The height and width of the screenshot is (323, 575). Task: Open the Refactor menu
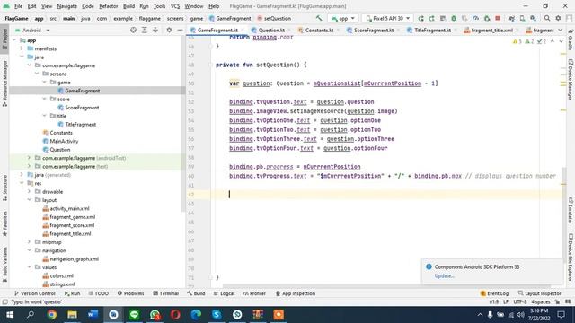pyautogui.click(x=109, y=6)
